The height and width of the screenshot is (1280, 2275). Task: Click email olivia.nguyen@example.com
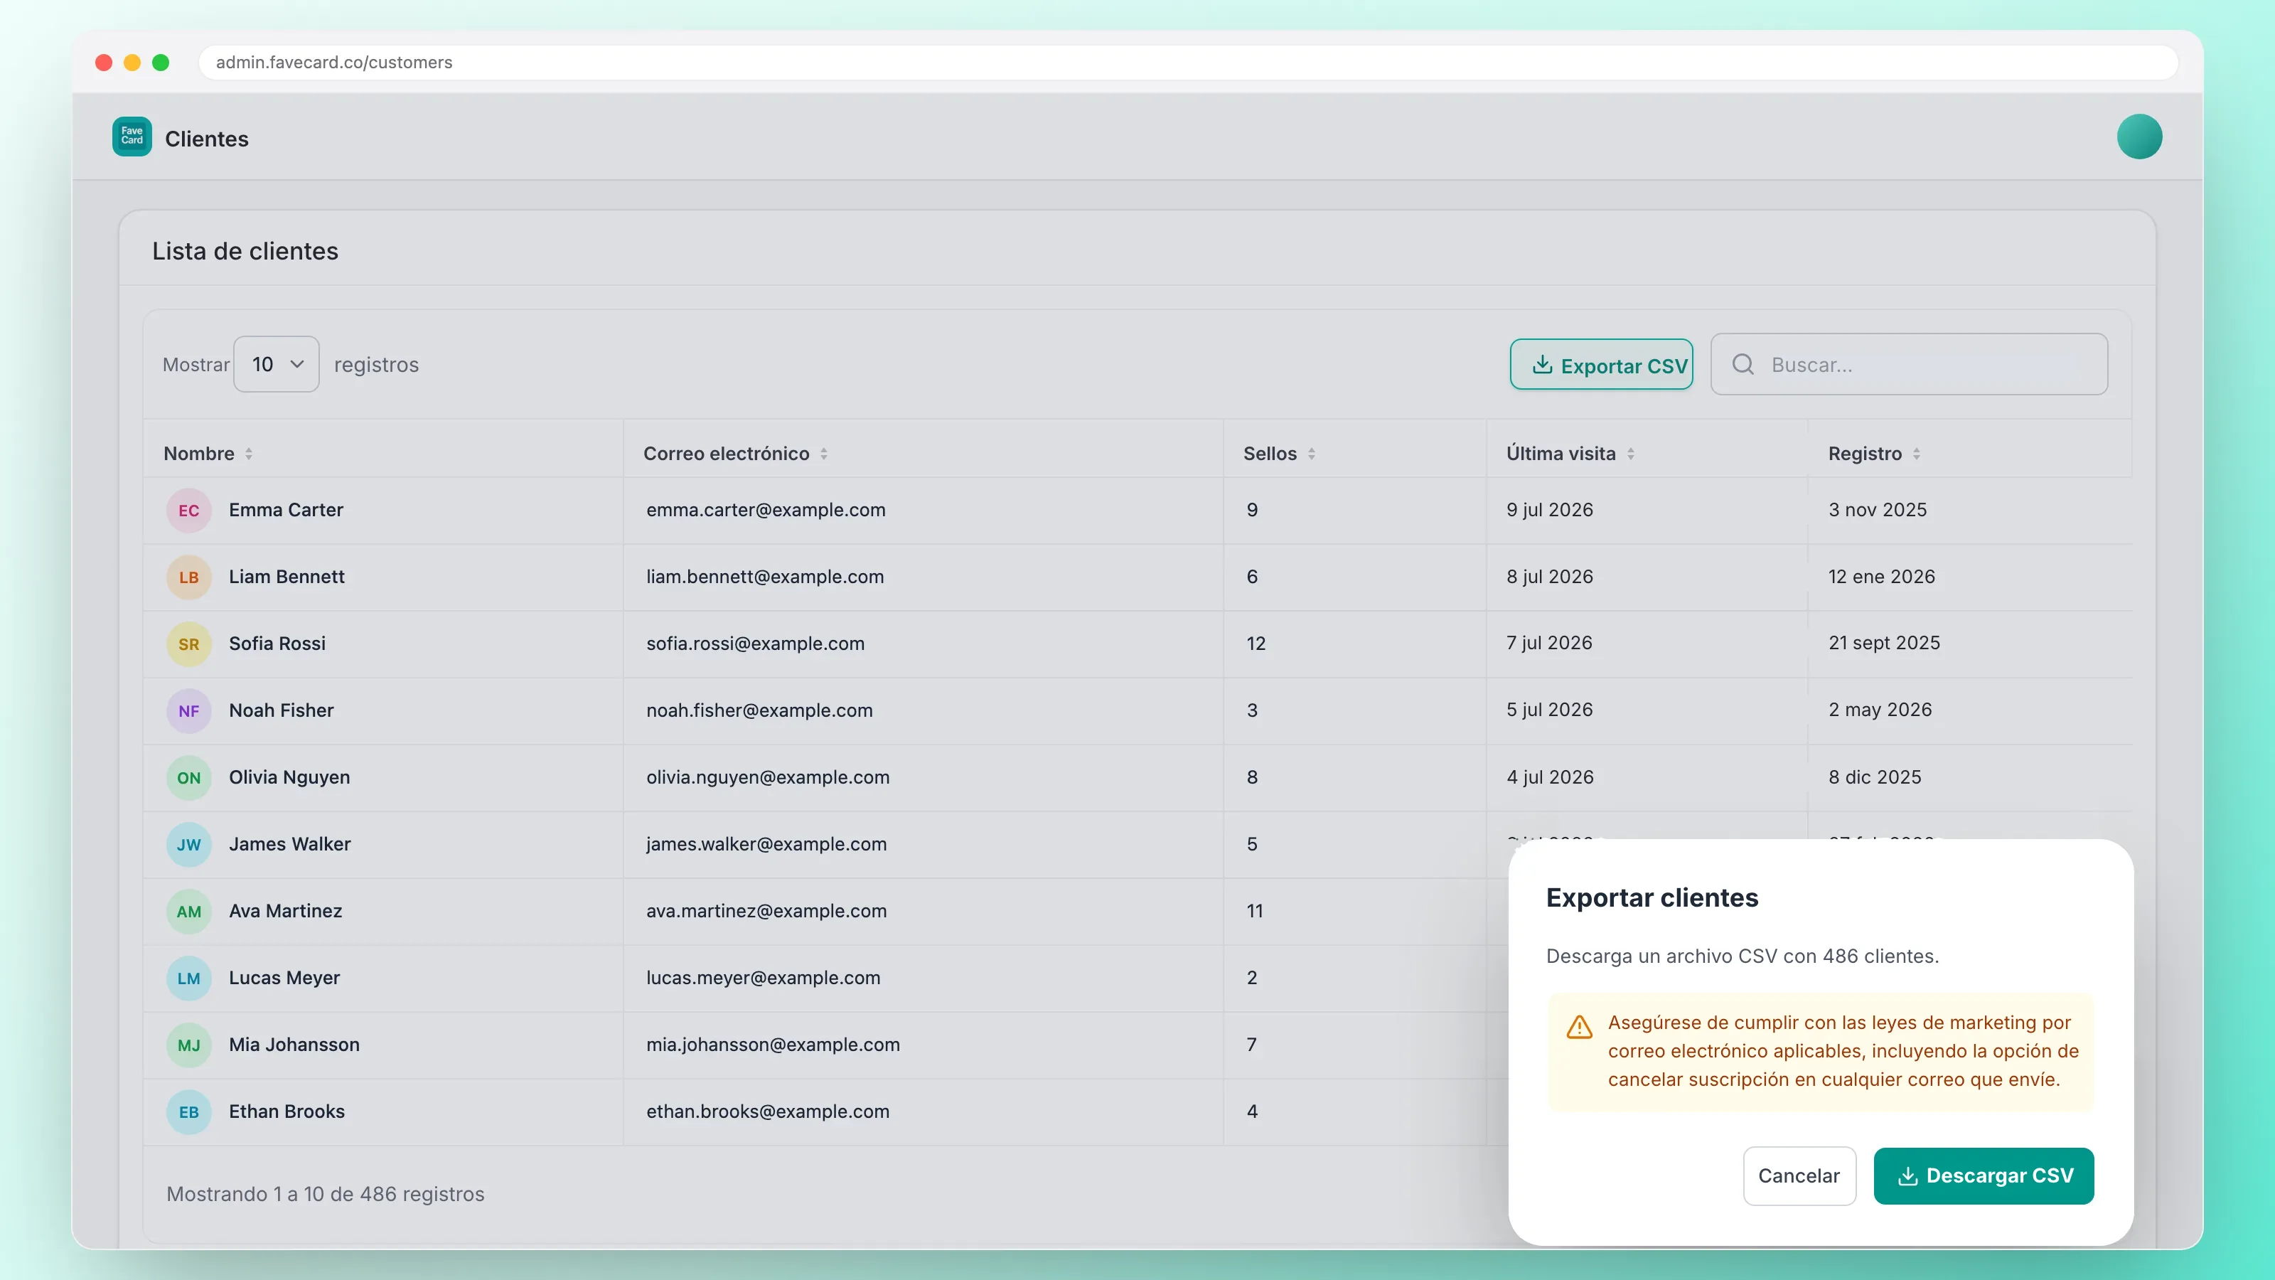coord(769,777)
